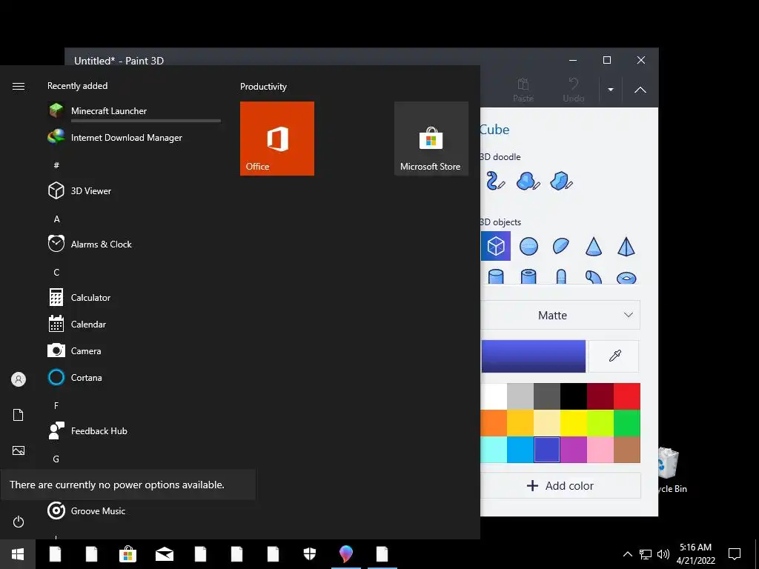
Task: Show hidden system tray icons
Action: pyautogui.click(x=627, y=554)
